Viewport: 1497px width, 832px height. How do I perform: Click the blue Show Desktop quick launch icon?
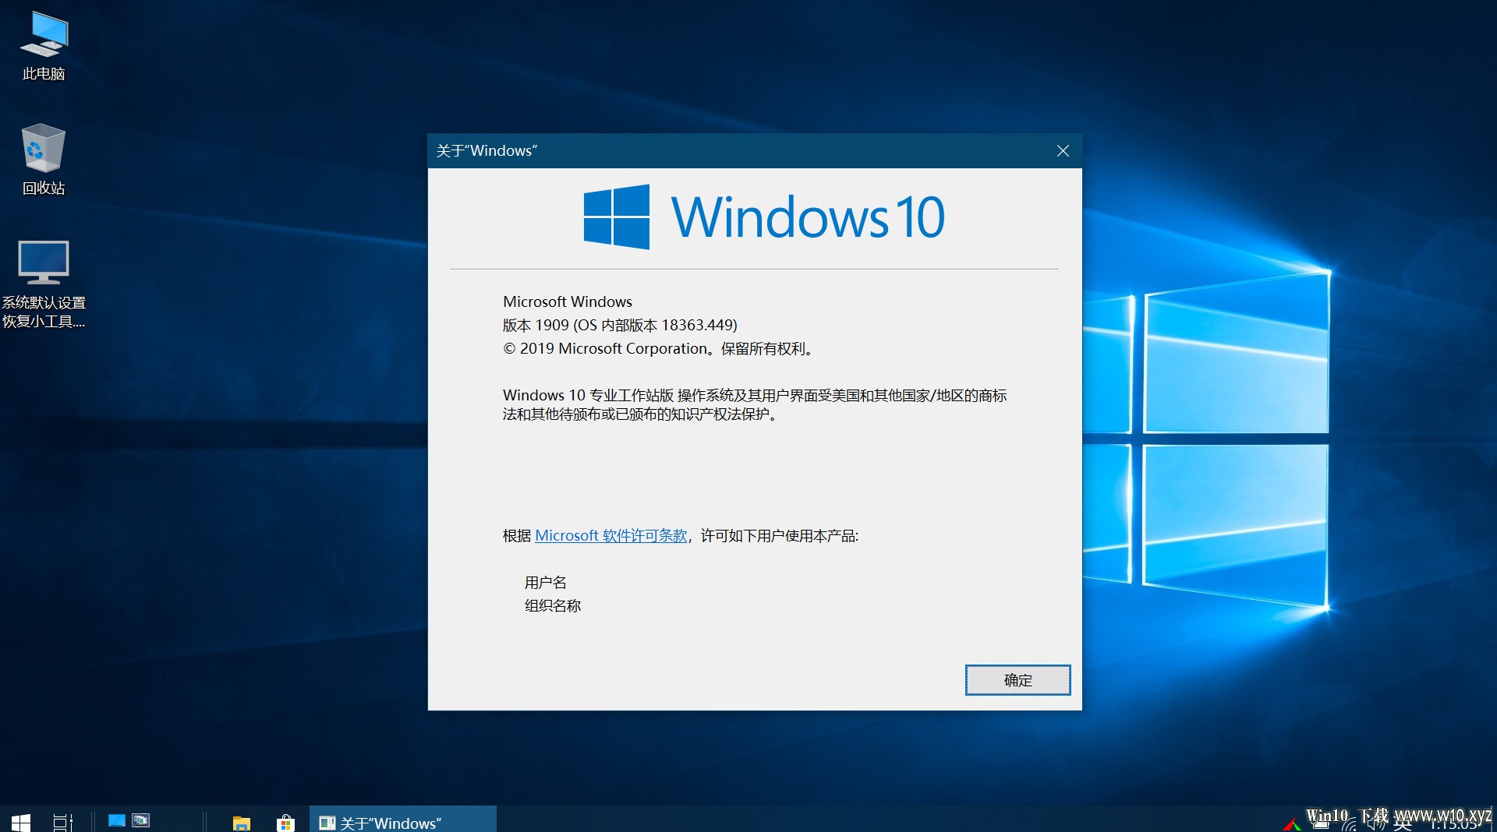point(117,820)
